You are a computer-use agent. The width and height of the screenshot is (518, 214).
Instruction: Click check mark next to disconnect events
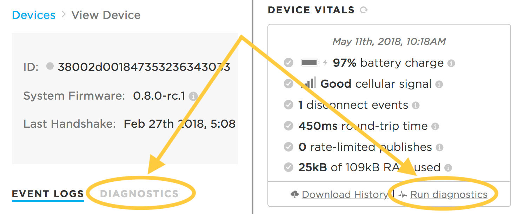288,105
